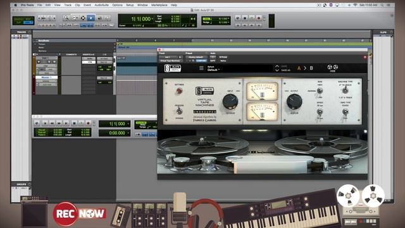Image resolution: width=405 pixels, height=228 pixels.
Task: Adjust the INPUT knob on tape machine
Action: click(x=230, y=101)
